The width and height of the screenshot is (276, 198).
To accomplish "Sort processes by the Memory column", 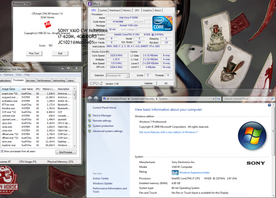I will (x=49, y=89).
